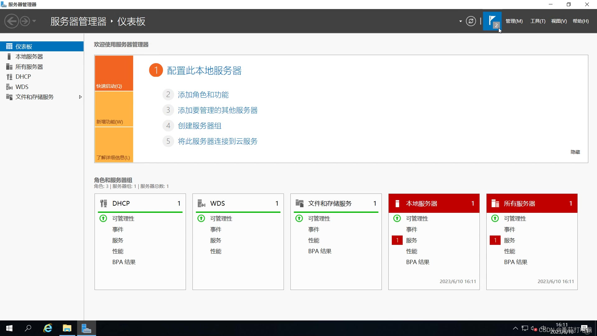Screen dimensions: 597x336
Task: Open 服务 in the WDS tile
Action: tap(216, 240)
